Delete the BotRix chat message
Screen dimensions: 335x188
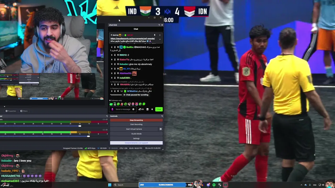pyautogui.click(x=112, y=47)
